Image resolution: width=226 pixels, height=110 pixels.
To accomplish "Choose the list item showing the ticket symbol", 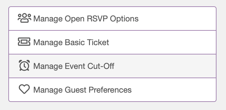I will 112,42.
